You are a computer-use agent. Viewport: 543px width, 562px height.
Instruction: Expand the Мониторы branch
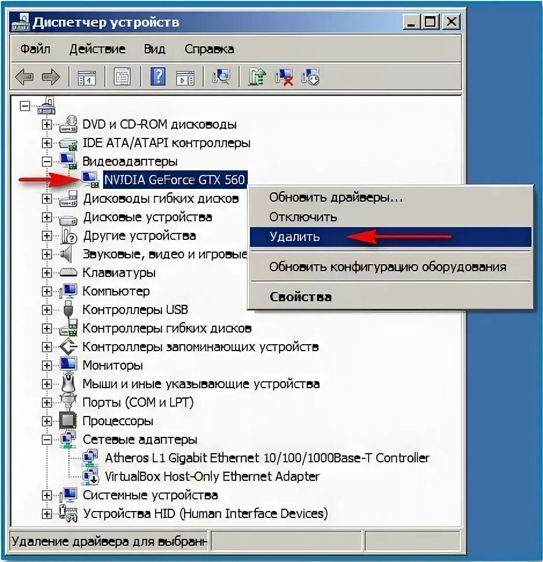coord(46,365)
